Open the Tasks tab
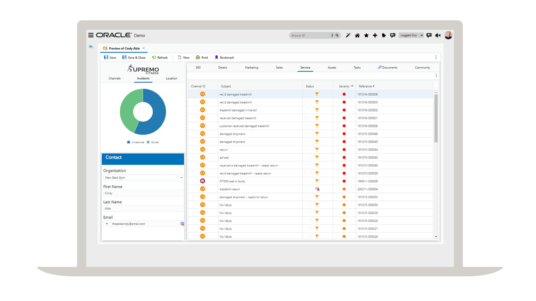The image size is (536, 301). point(357,68)
